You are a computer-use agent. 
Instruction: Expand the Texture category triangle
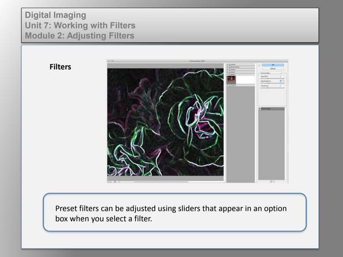[x=227, y=86]
